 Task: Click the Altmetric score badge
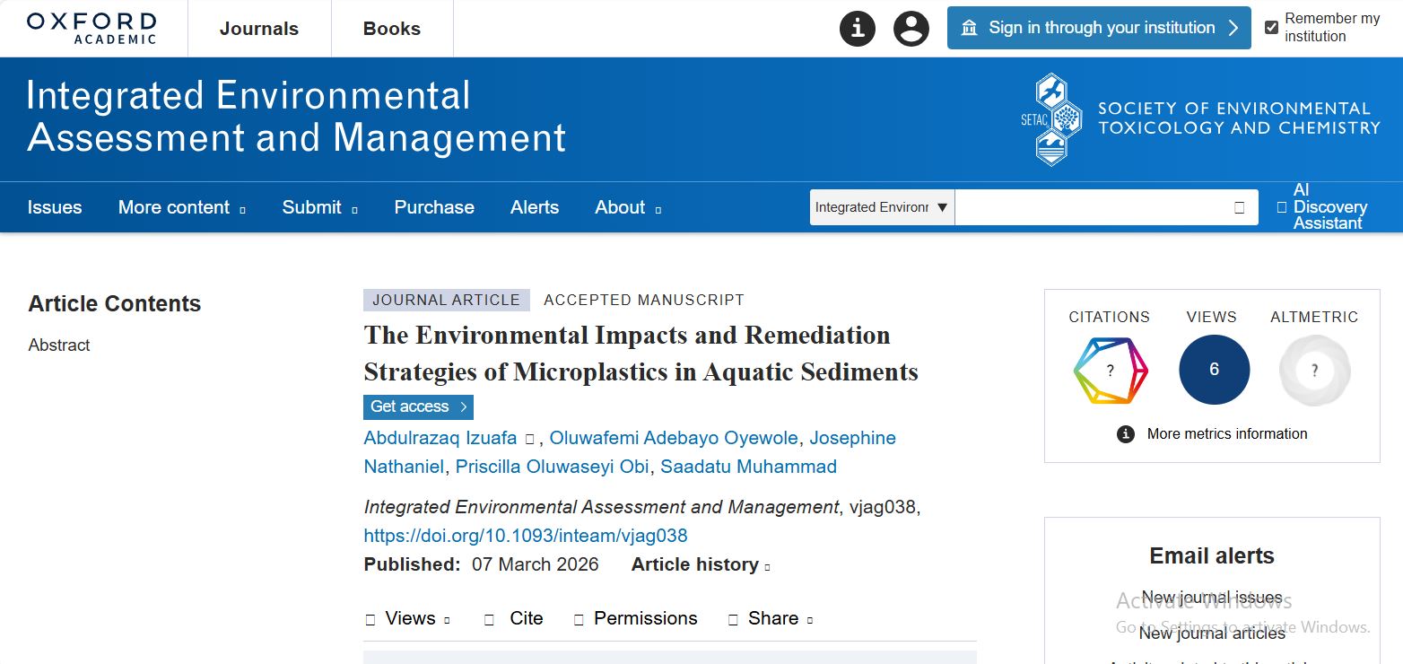[1314, 371]
